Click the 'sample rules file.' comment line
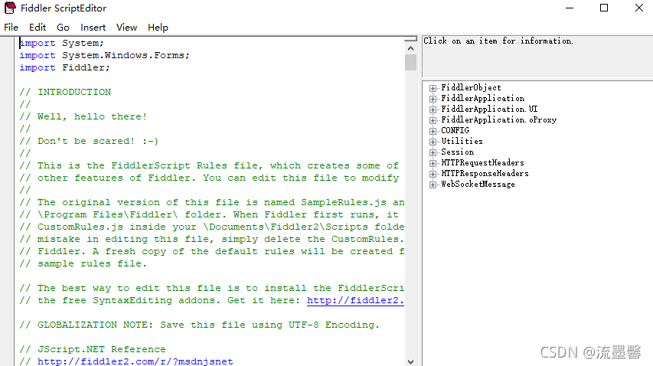The height and width of the screenshot is (366, 653). pos(83,263)
